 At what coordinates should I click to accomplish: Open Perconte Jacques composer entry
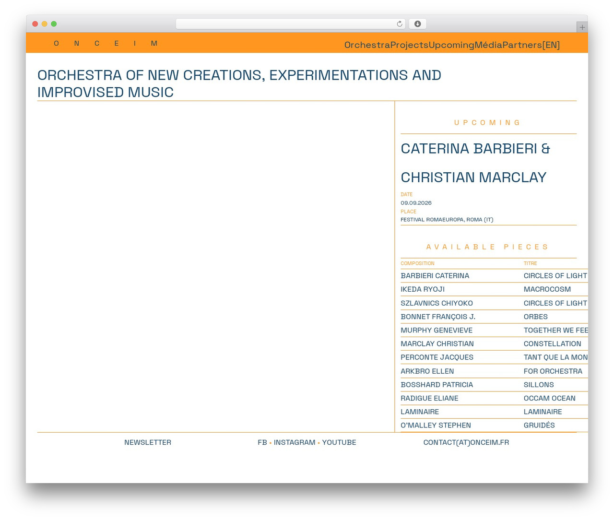[x=437, y=357]
